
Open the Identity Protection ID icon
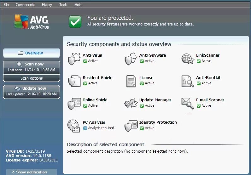point(131,126)
